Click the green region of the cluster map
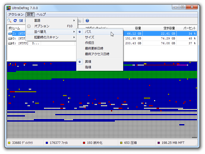 point(102,75)
